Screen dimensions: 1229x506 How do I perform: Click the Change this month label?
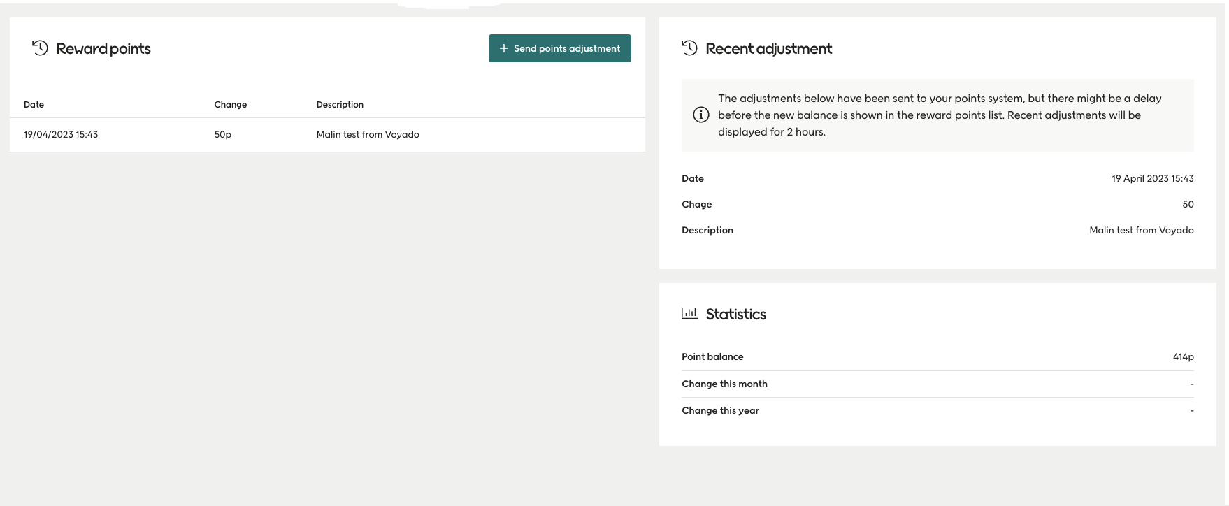tap(724, 384)
